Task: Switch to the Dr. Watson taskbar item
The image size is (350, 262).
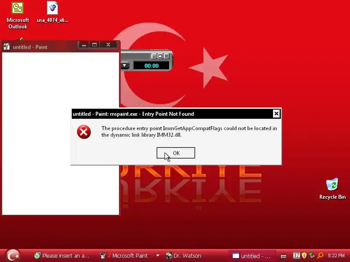Action: 183,255
